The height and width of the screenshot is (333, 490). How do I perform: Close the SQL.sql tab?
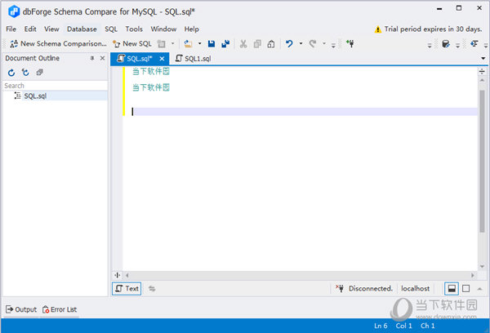(x=162, y=59)
